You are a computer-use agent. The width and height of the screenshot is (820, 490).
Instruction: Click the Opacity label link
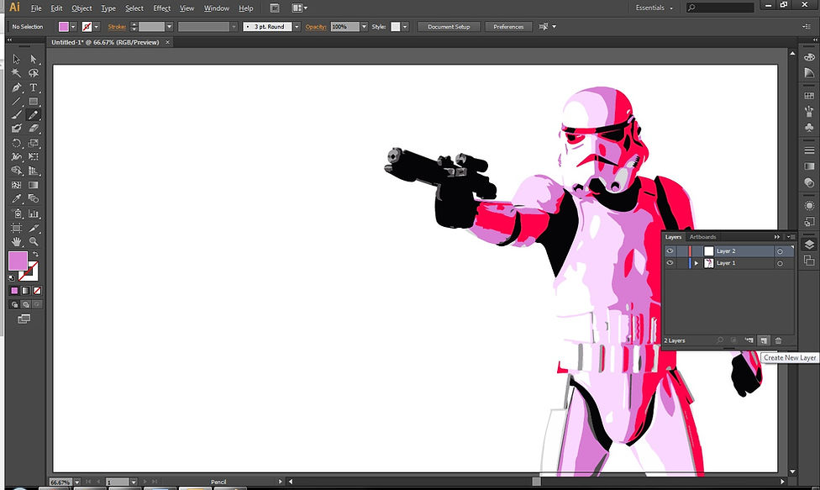[316, 27]
